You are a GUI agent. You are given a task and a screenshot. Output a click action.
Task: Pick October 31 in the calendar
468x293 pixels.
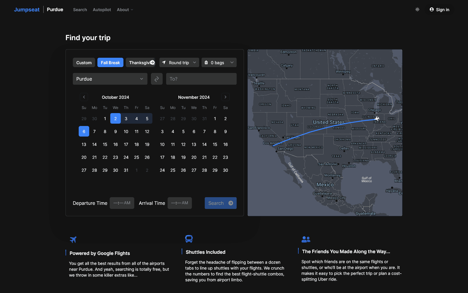click(x=126, y=170)
